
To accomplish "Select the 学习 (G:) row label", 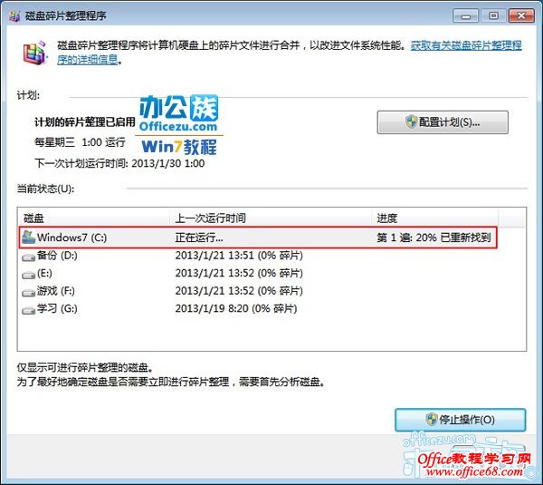I will coord(57,308).
